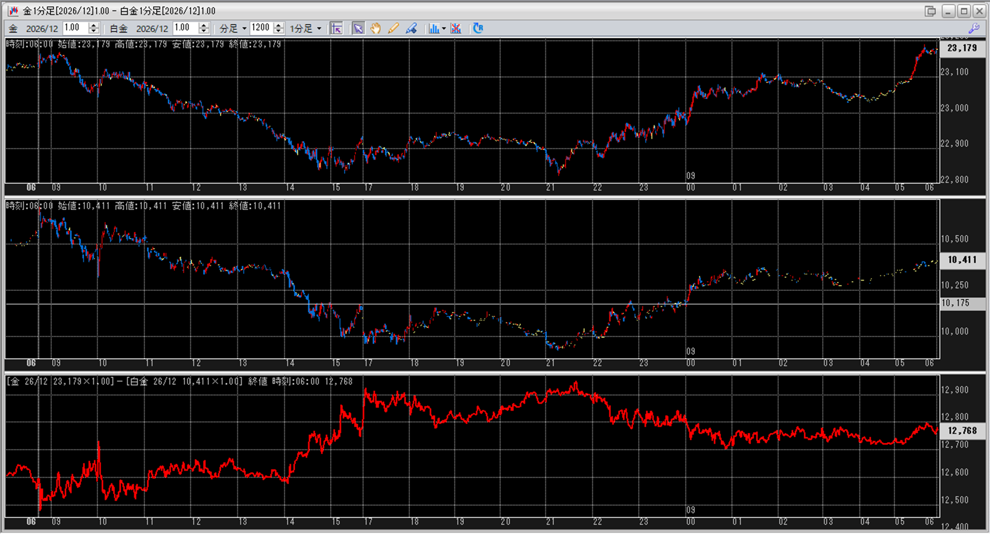Click the restore-down window layout button
990x534 pixels.
(930, 11)
